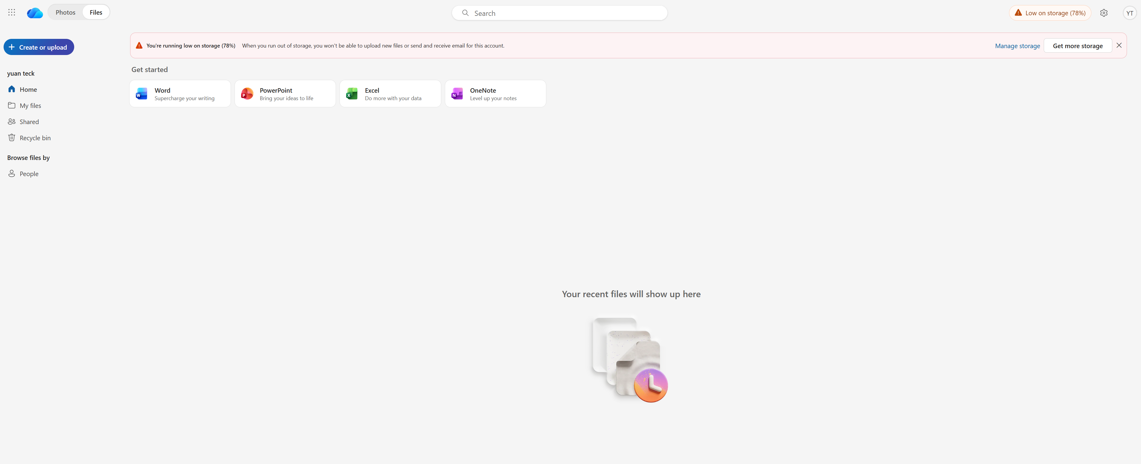Click 'Browse files by' label
This screenshot has width=1141, height=464.
[x=28, y=158]
